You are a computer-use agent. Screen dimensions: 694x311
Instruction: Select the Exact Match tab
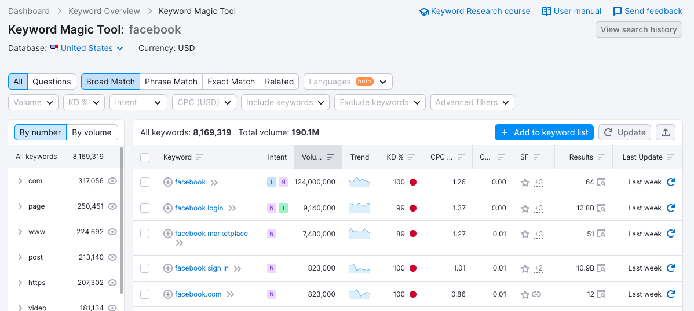coord(231,82)
